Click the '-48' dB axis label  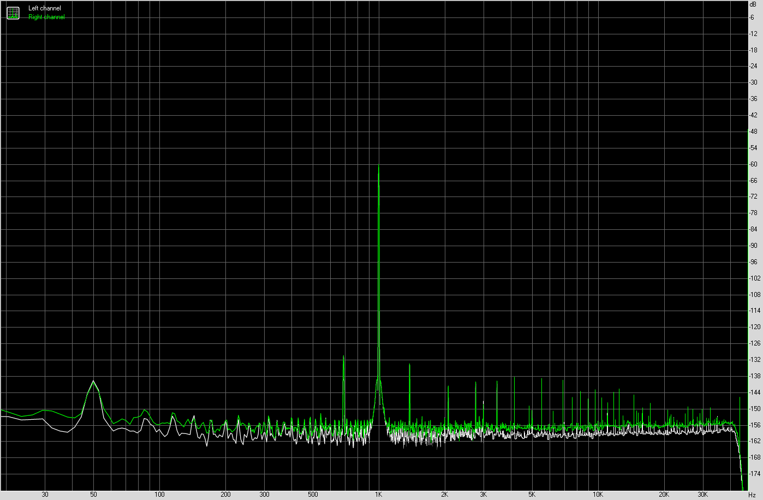(753, 132)
